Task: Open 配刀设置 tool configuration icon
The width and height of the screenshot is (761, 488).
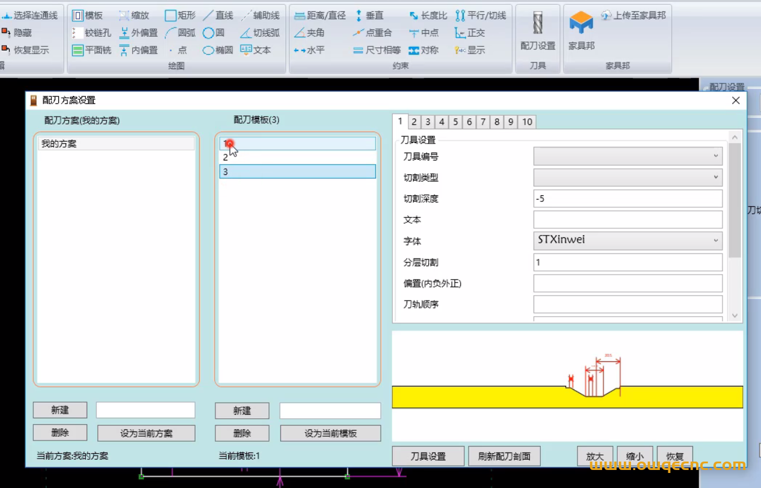Action: pyautogui.click(x=538, y=30)
